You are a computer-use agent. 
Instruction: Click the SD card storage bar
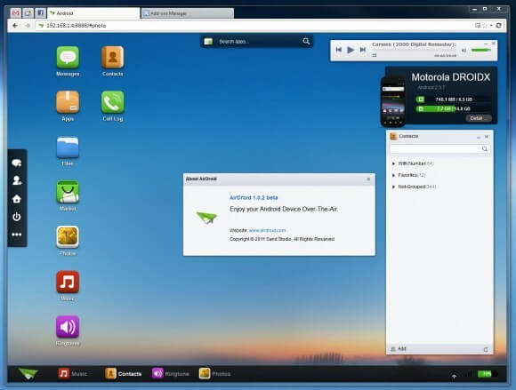click(454, 108)
